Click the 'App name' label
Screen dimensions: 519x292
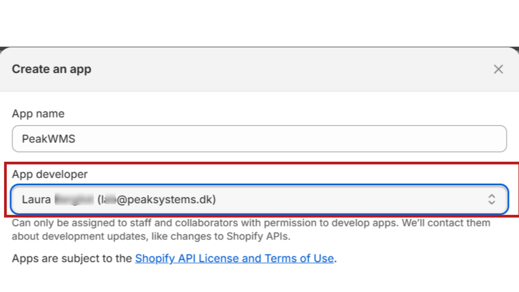[38, 114]
